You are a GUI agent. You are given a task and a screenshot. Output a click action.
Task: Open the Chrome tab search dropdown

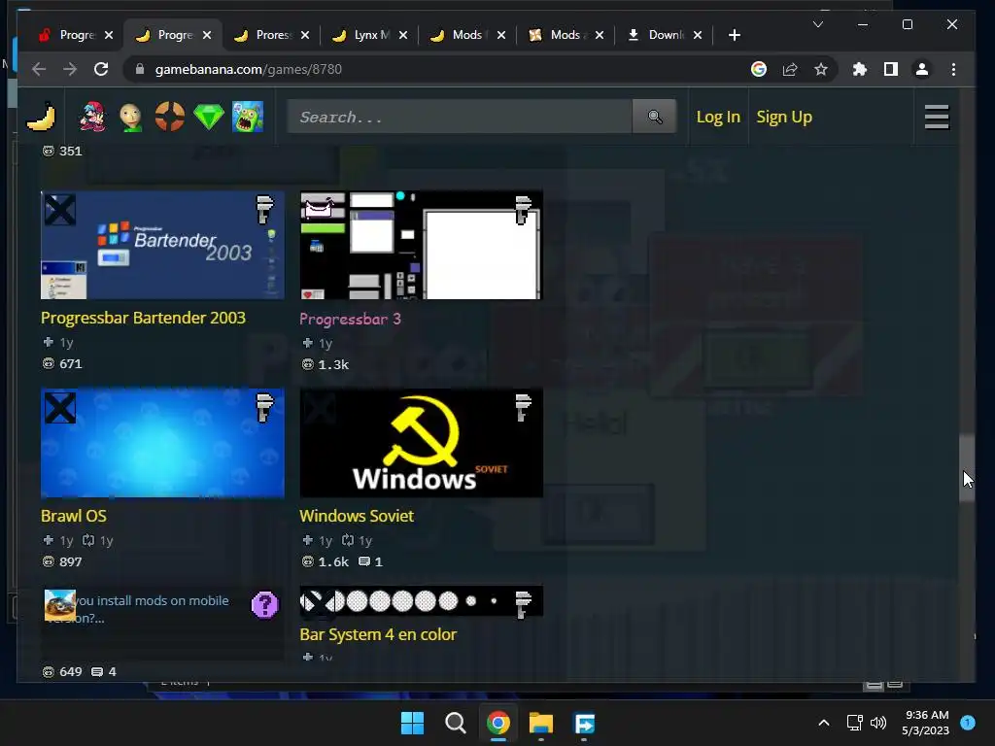coord(818,24)
